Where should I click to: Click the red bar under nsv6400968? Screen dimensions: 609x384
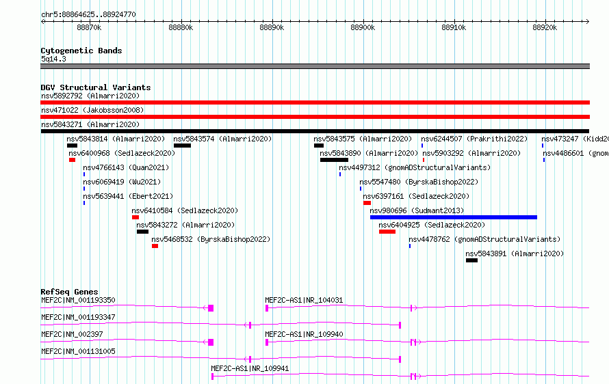pyautogui.click(x=73, y=160)
